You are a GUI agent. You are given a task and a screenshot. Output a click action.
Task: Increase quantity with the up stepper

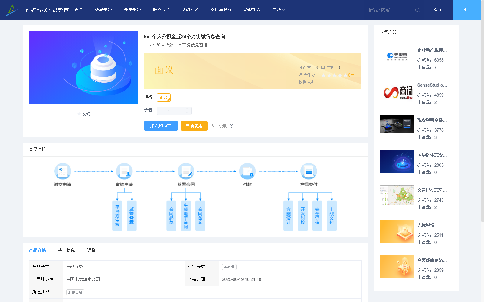click(188, 109)
